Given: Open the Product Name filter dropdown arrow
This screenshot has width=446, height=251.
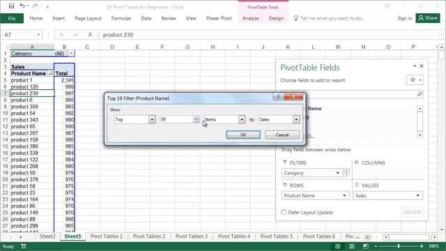Looking at the screenshot, I should pos(50,73).
